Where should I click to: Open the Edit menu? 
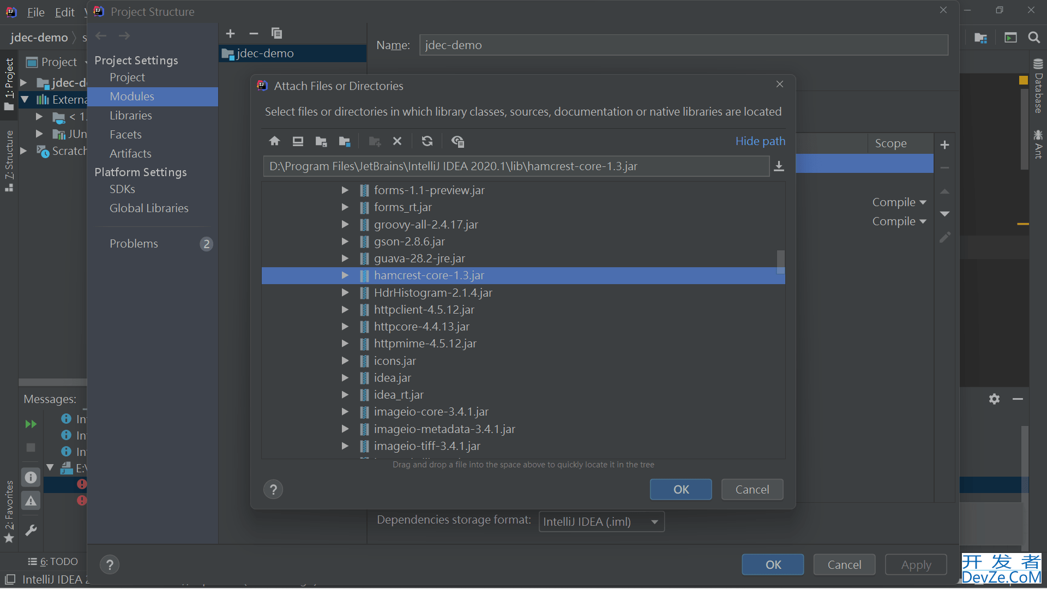64,12
